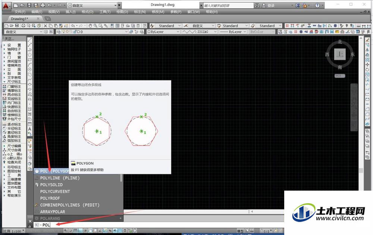Click the Rotate tool in modify toolbar

(x=367, y=70)
